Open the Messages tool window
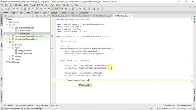 coord(42,105)
